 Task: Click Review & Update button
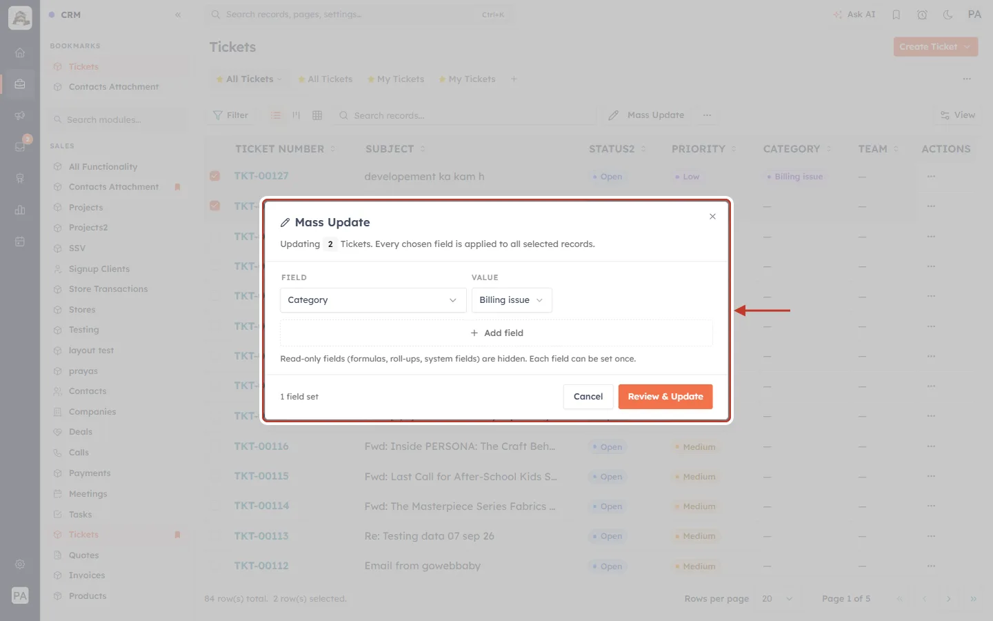coord(665,397)
